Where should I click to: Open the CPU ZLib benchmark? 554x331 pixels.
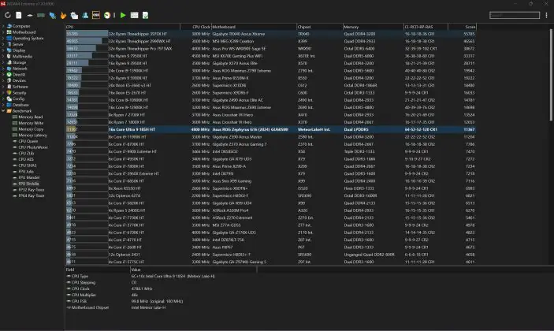27,154
